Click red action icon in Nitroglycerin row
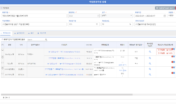 click(x=172, y=62)
